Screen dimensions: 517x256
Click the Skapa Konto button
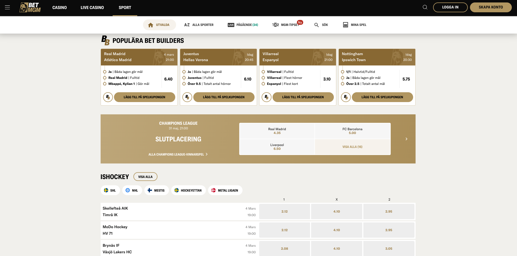pyautogui.click(x=491, y=7)
